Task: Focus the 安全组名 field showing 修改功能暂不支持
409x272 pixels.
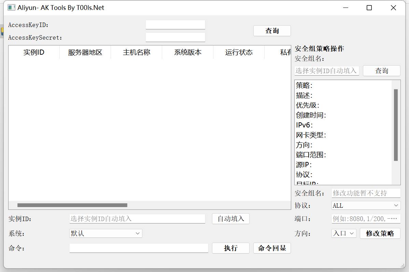Action: pos(366,193)
